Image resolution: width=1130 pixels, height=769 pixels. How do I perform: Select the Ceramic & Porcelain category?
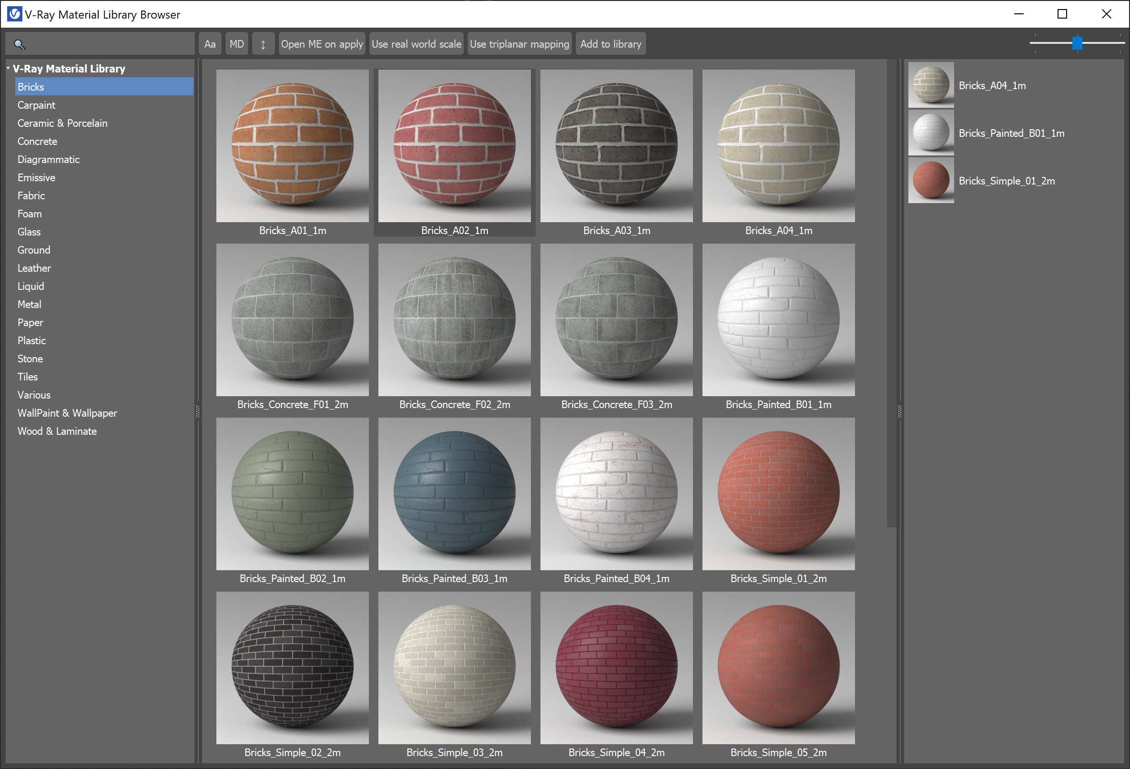click(x=62, y=123)
